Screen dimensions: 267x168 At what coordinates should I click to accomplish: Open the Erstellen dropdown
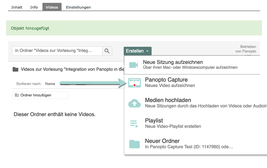pos(137,51)
